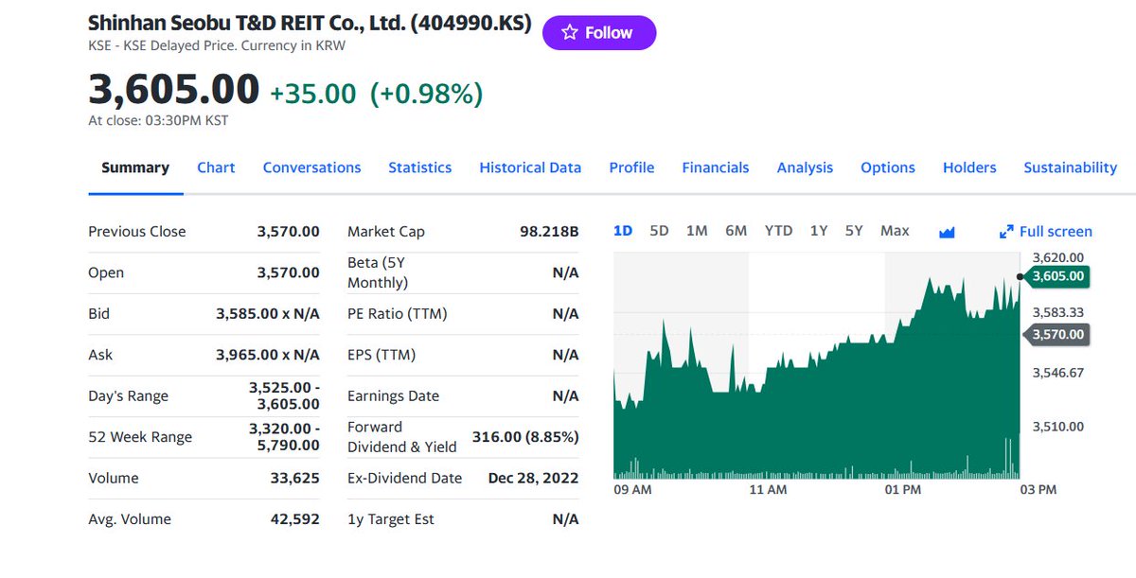This screenshot has height=578, width=1136.
Task: Click the (+0.98%) percent change
Action: 426,94
